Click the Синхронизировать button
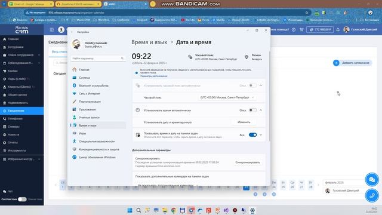The width and height of the screenshot is (382, 215). click(248, 162)
